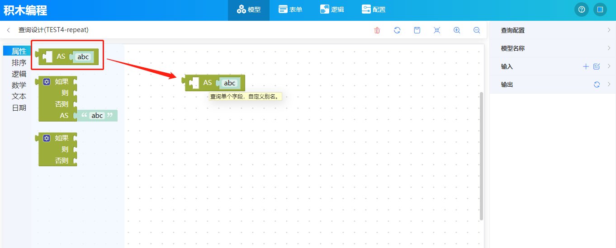
Task: Select the 逻辑 toolbox category
Action: (x=19, y=74)
